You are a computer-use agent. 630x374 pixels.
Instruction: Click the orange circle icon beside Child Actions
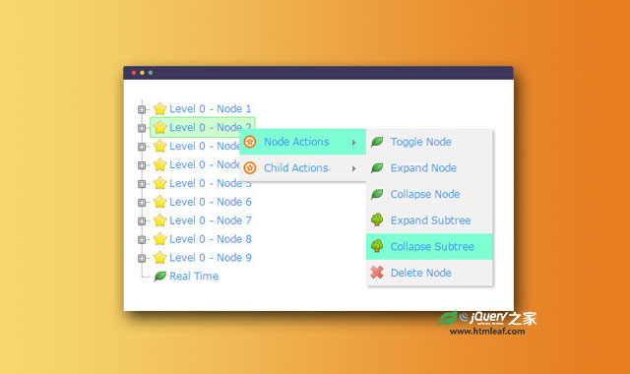(x=250, y=168)
